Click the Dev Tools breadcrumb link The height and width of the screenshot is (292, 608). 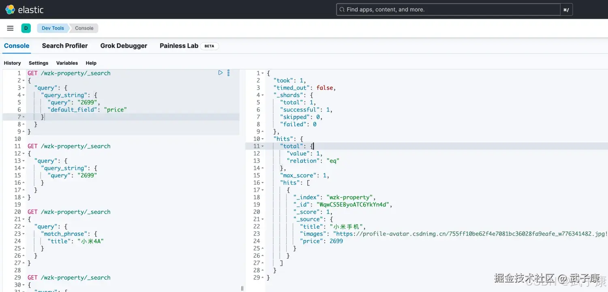click(52, 28)
